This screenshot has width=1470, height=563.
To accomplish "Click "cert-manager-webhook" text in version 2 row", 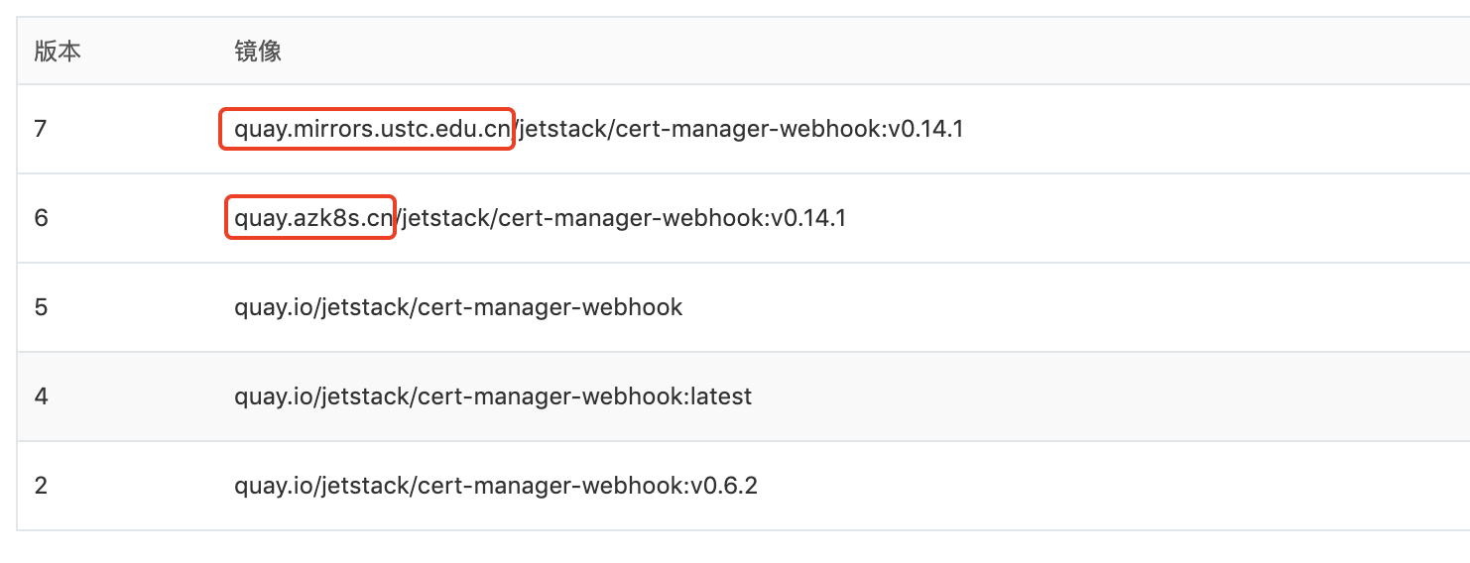I will [x=550, y=486].
